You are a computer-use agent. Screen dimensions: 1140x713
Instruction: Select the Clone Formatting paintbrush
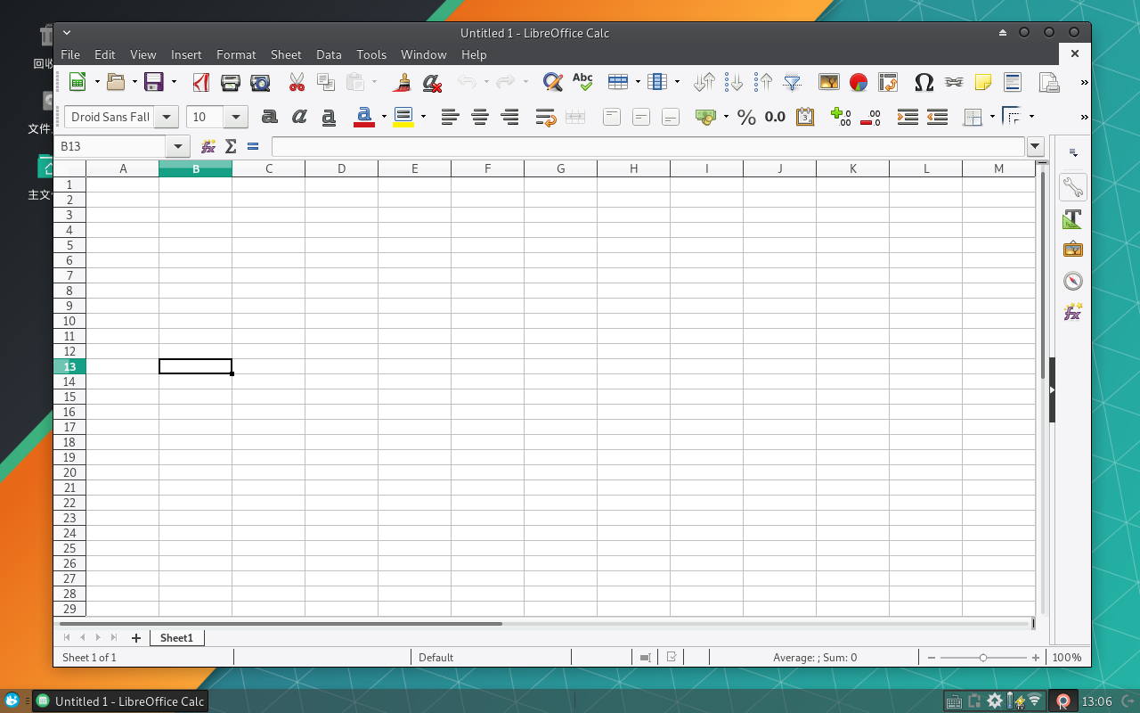(x=403, y=82)
